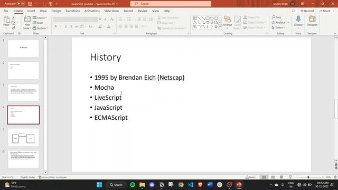The height and width of the screenshot is (190, 338).
Task: Open Accessibility Investigate in status bar
Action: point(53,177)
